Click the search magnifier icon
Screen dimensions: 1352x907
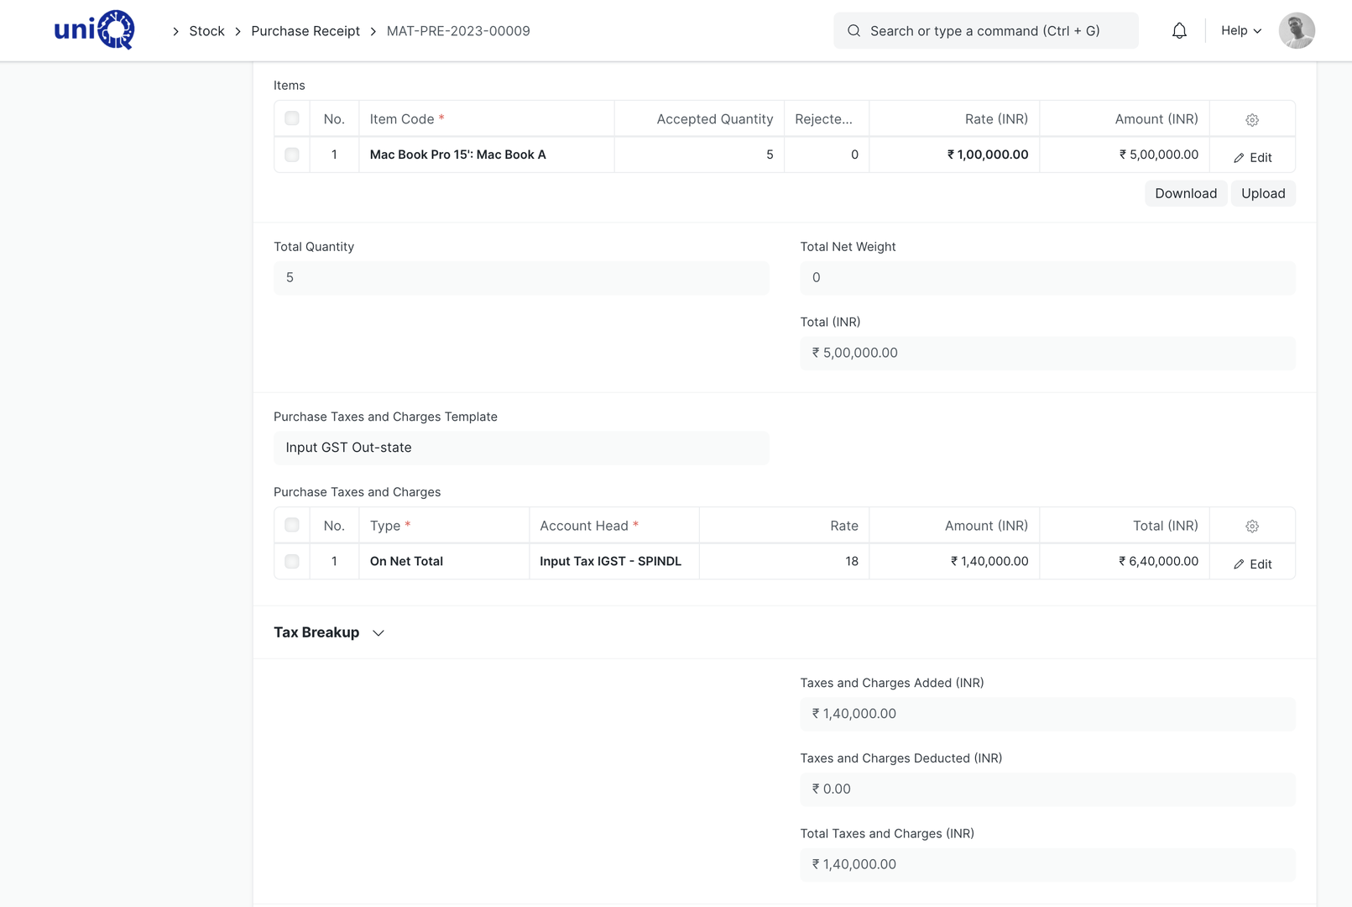tap(853, 31)
